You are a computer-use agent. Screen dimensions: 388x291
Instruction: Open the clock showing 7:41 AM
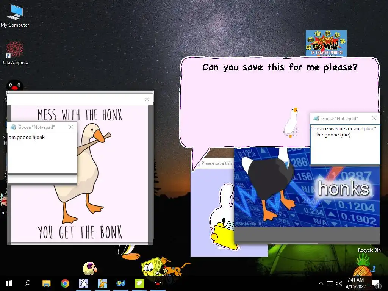355,283
